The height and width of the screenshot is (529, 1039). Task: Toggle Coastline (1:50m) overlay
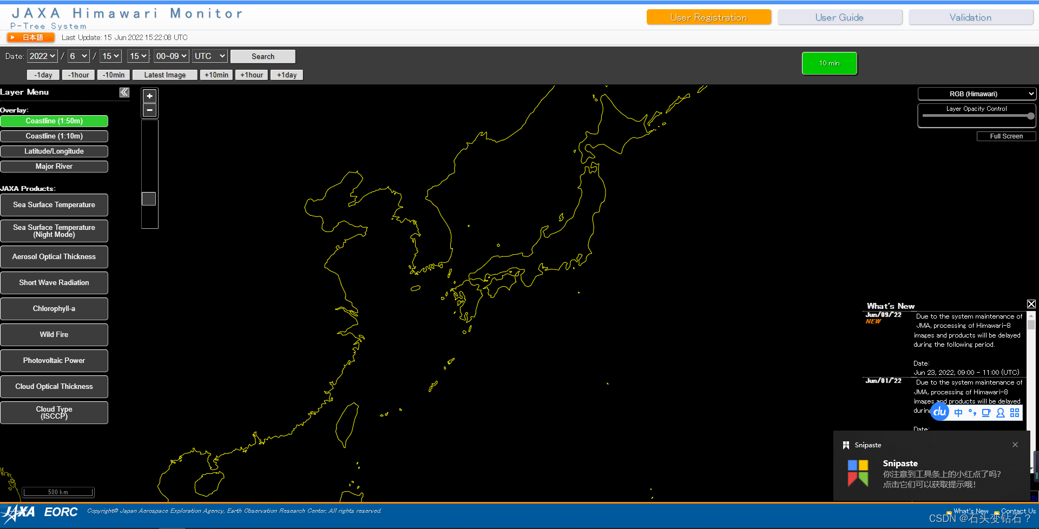[x=54, y=121]
